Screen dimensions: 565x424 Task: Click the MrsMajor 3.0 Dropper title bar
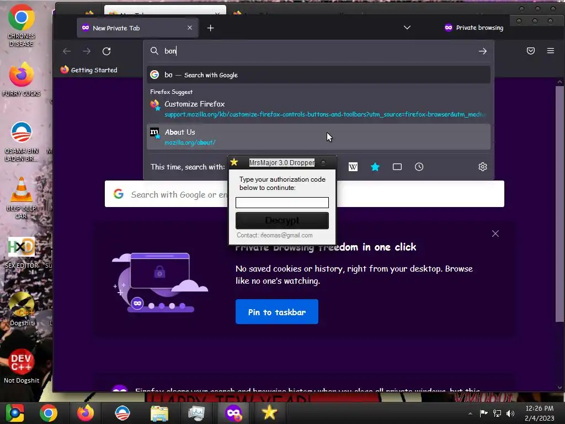click(282, 163)
